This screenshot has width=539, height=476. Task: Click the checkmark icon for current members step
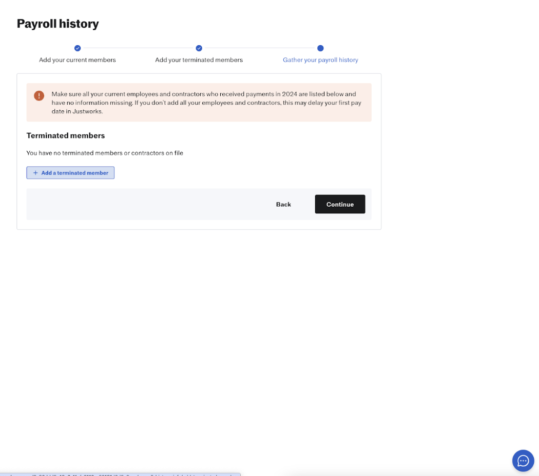(78, 48)
